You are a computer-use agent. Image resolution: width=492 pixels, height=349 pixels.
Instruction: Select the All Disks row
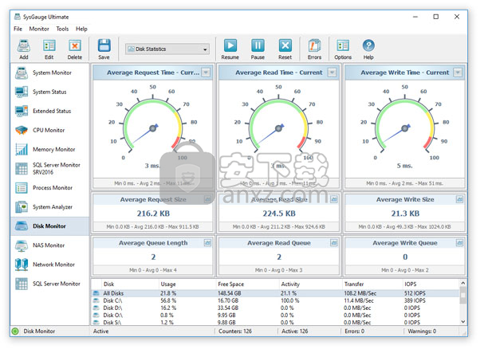275,293
